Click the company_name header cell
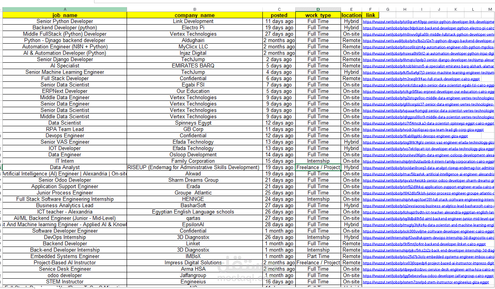Screen dimensions: 495x289 coord(195,15)
